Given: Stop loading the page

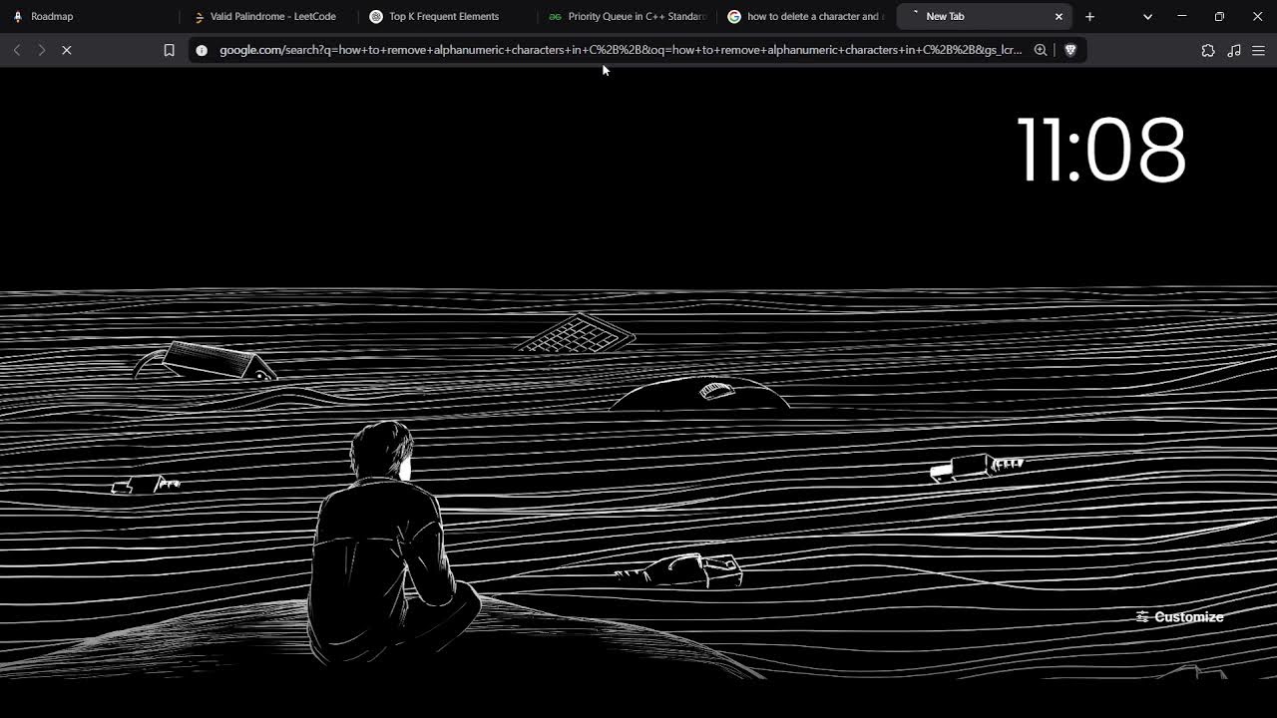Looking at the screenshot, I should click(x=67, y=50).
